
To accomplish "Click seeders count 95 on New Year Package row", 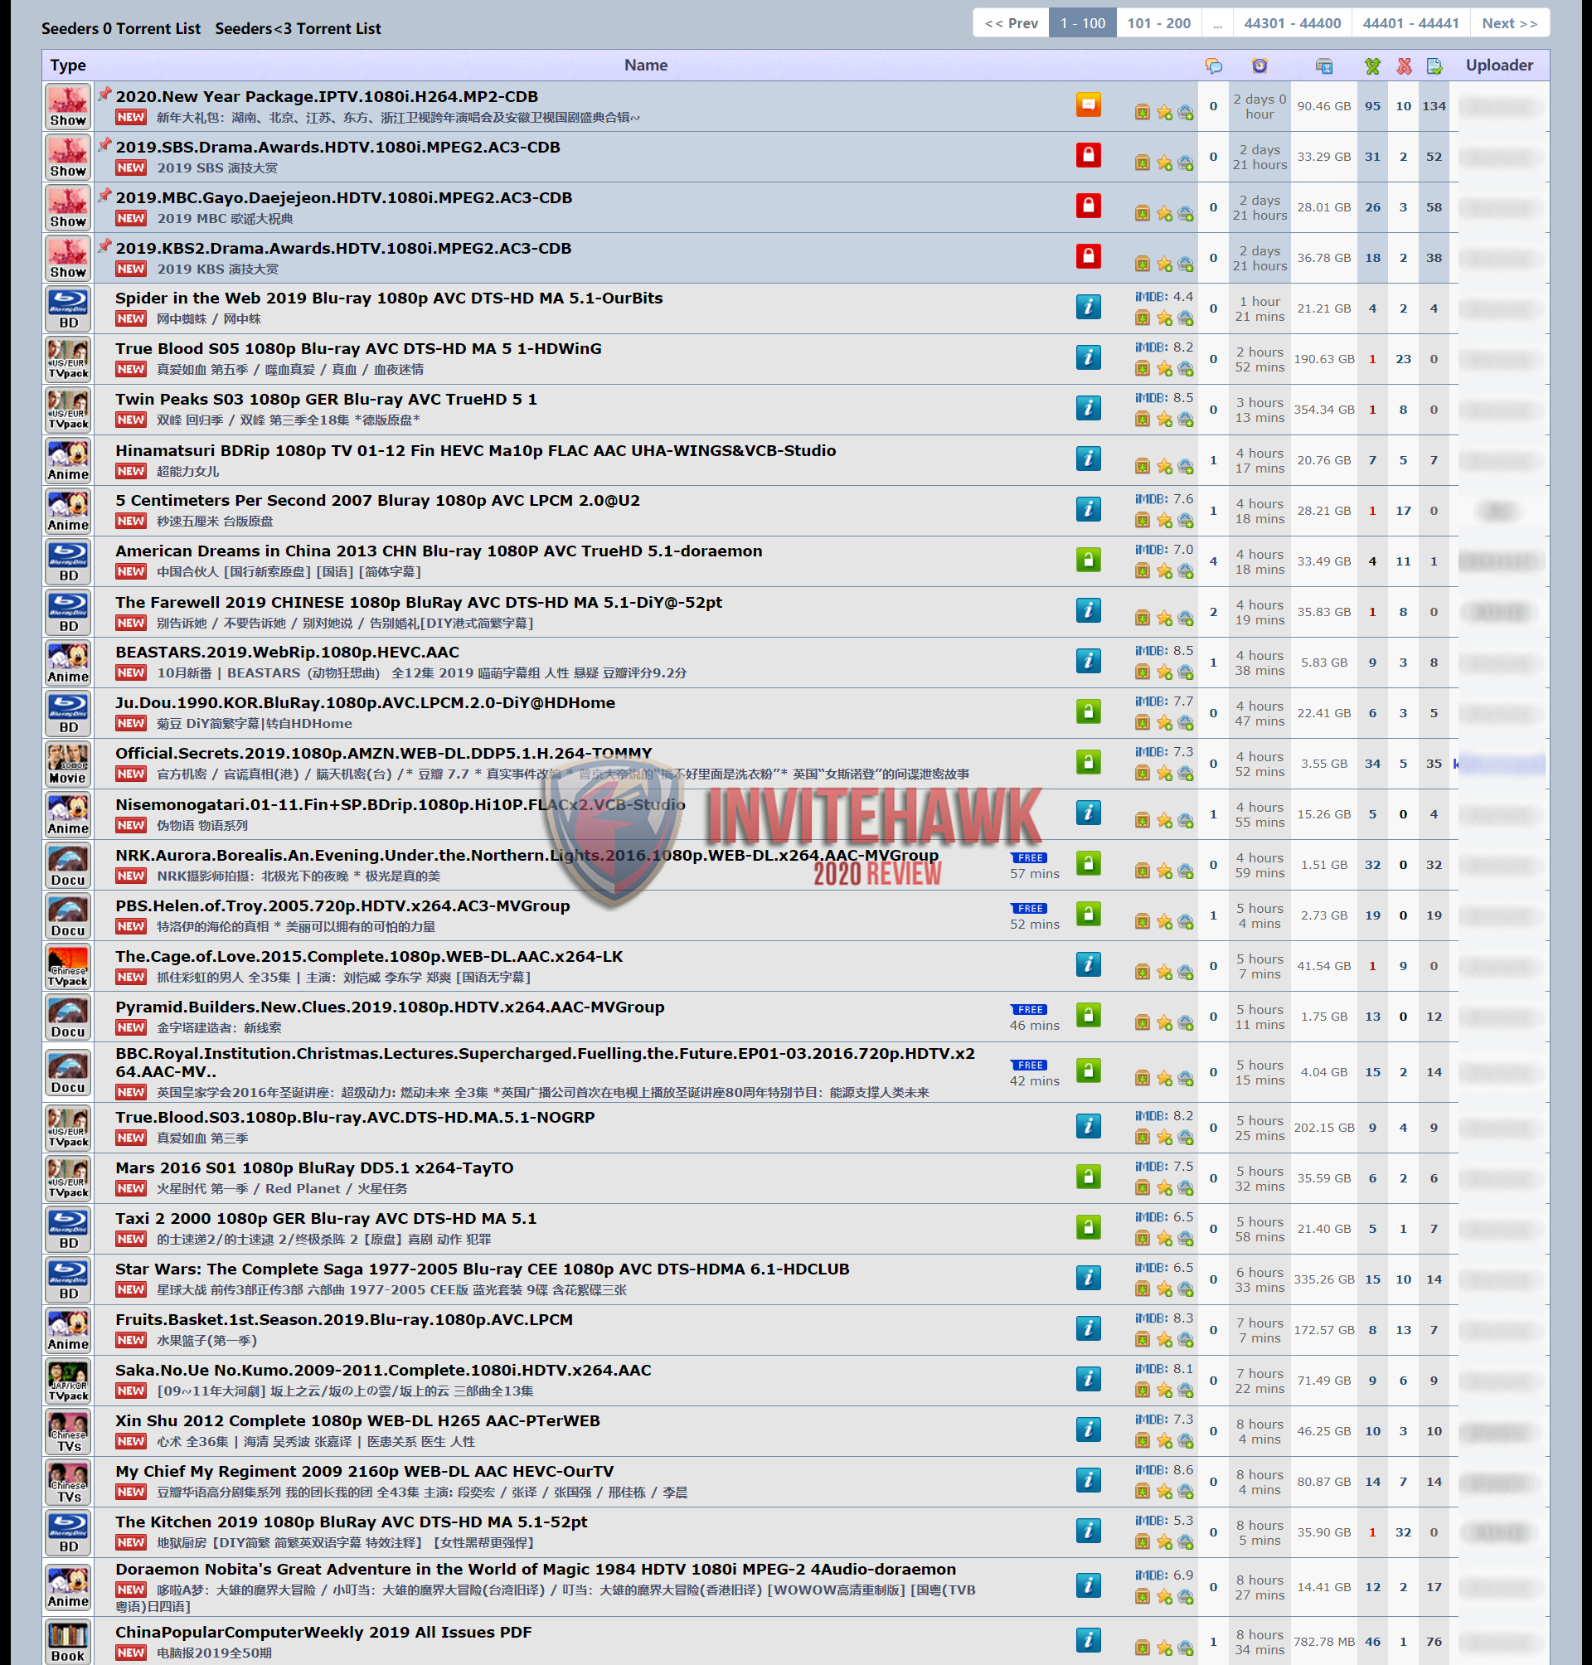I will (1372, 106).
